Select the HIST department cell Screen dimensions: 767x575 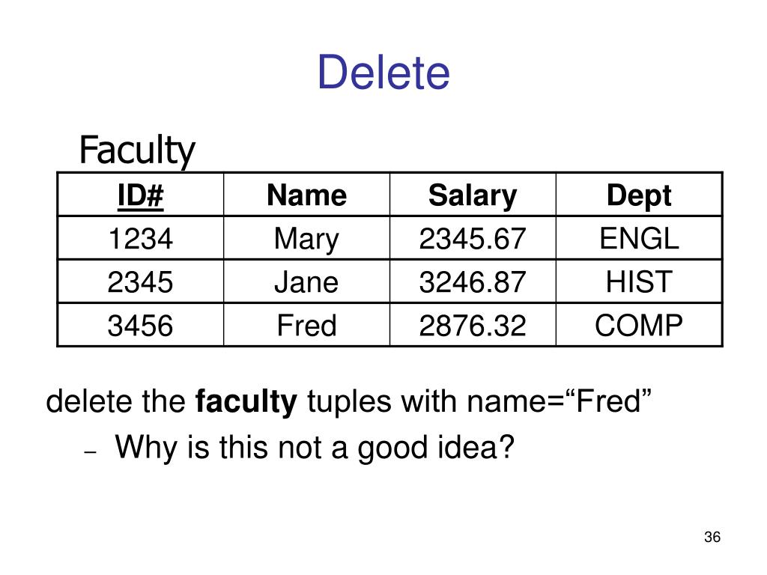(x=639, y=282)
